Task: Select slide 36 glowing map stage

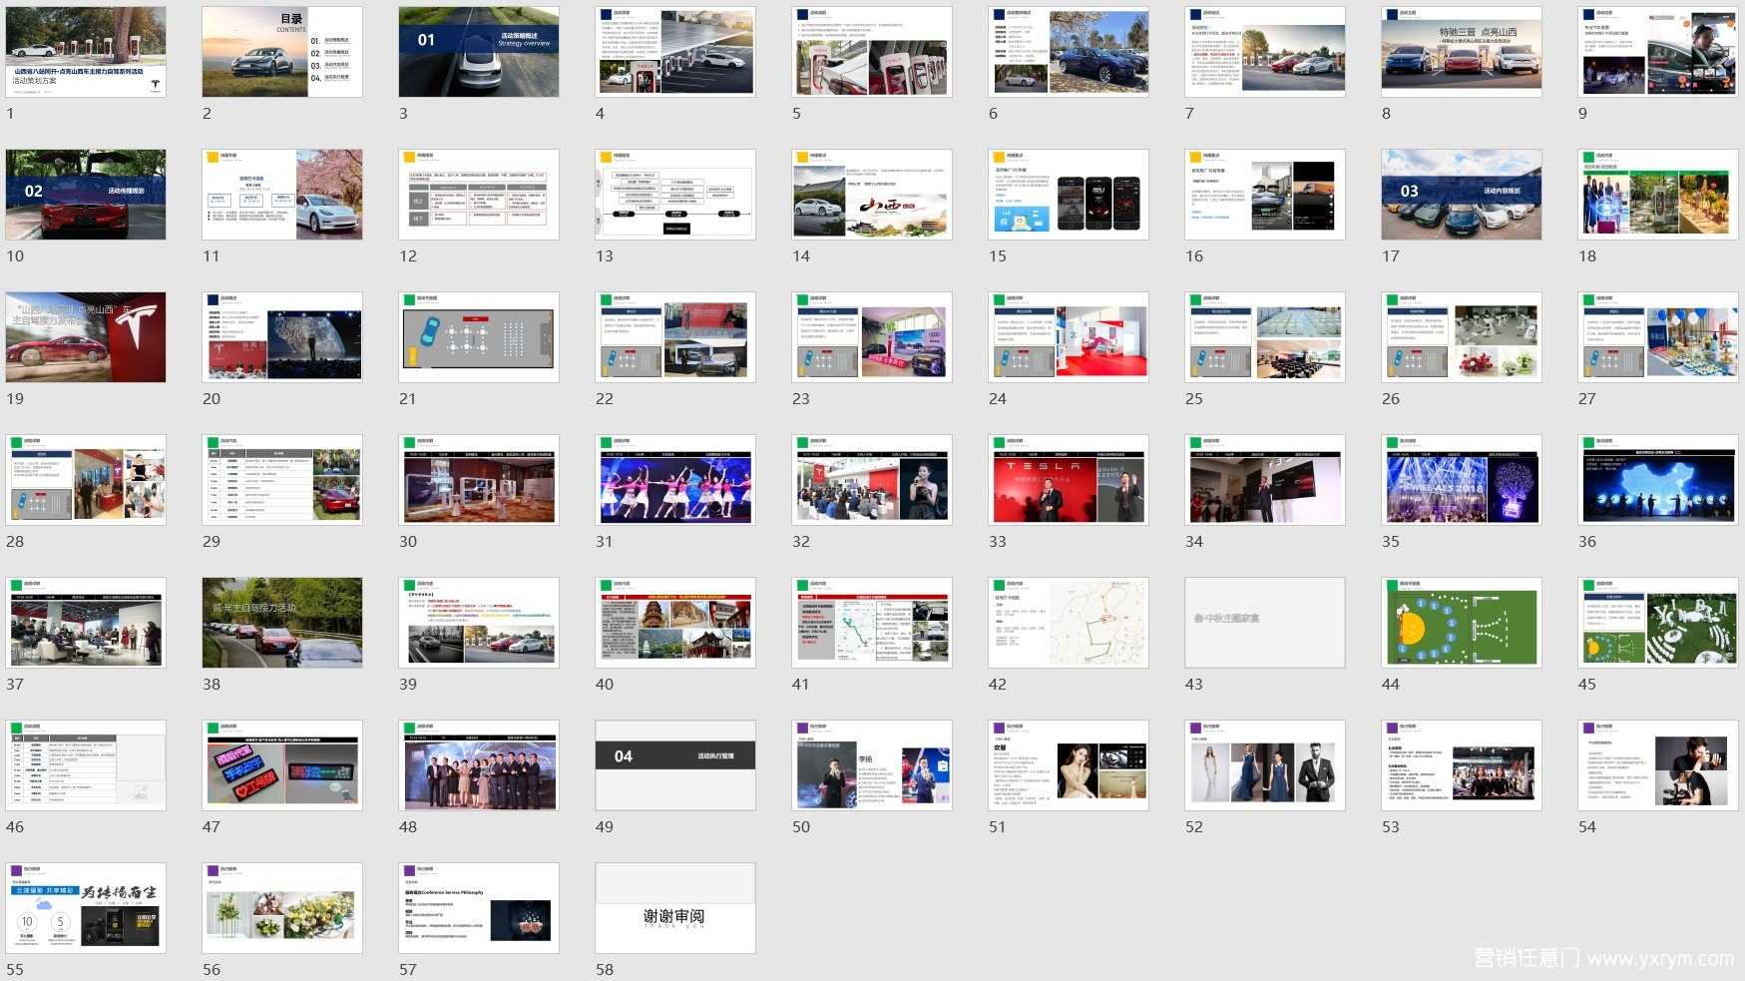Action: coord(1658,480)
